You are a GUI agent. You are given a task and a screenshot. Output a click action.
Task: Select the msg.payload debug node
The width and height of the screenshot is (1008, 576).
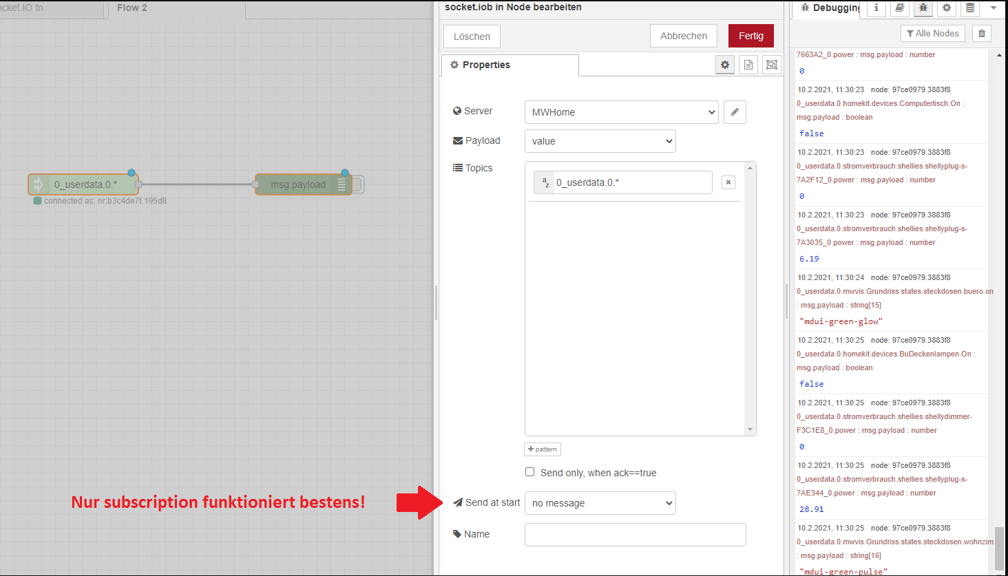pyautogui.click(x=303, y=184)
